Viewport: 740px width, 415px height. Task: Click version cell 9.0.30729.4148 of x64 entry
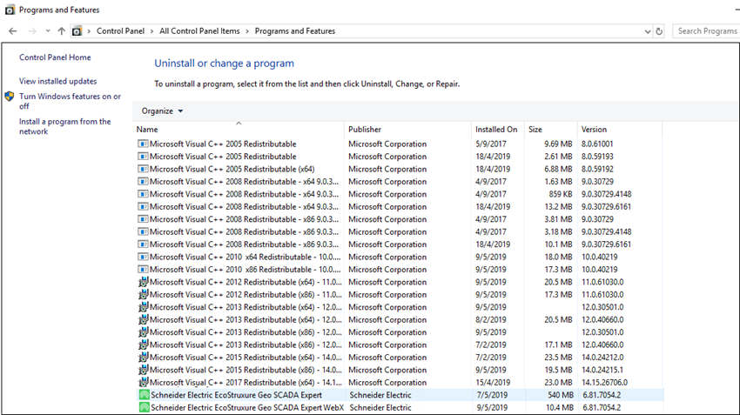click(607, 194)
